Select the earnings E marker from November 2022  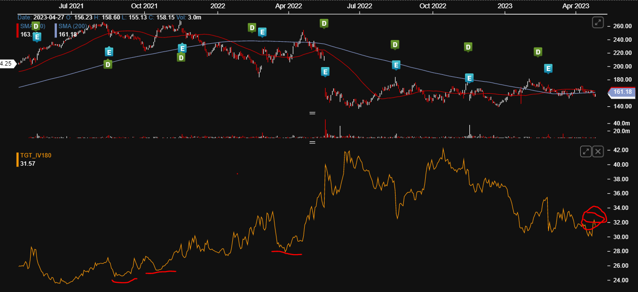click(x=469, y=78)
